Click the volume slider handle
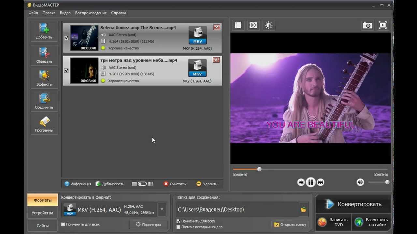 387,182
